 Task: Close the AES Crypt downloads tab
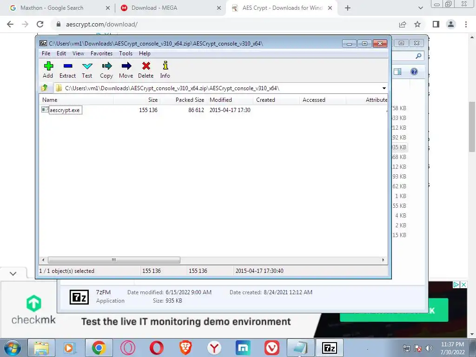point(330,8)
